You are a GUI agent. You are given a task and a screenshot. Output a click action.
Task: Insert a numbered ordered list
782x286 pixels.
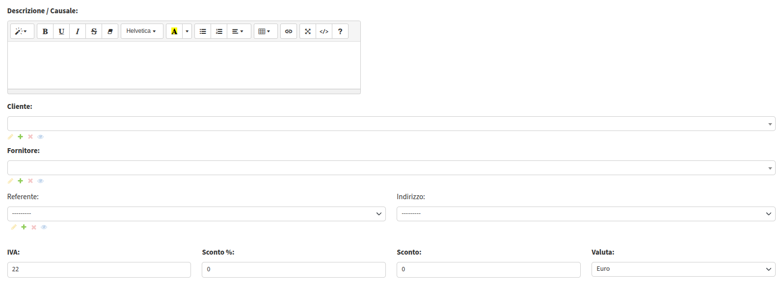[x=219, y=31]
